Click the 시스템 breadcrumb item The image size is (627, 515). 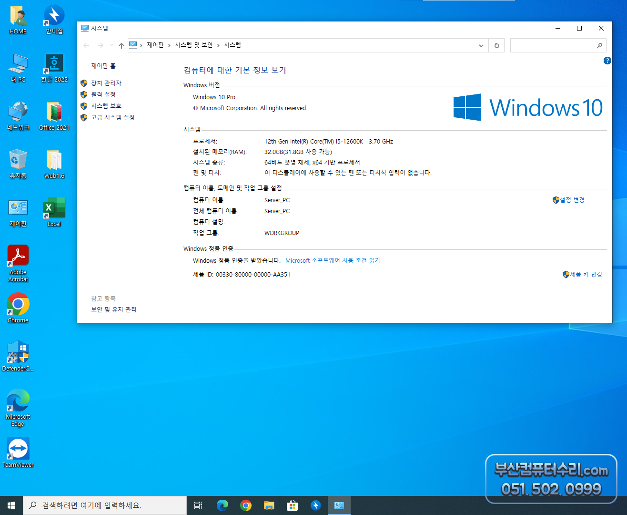pyautogui.click(x=233, y=45)
